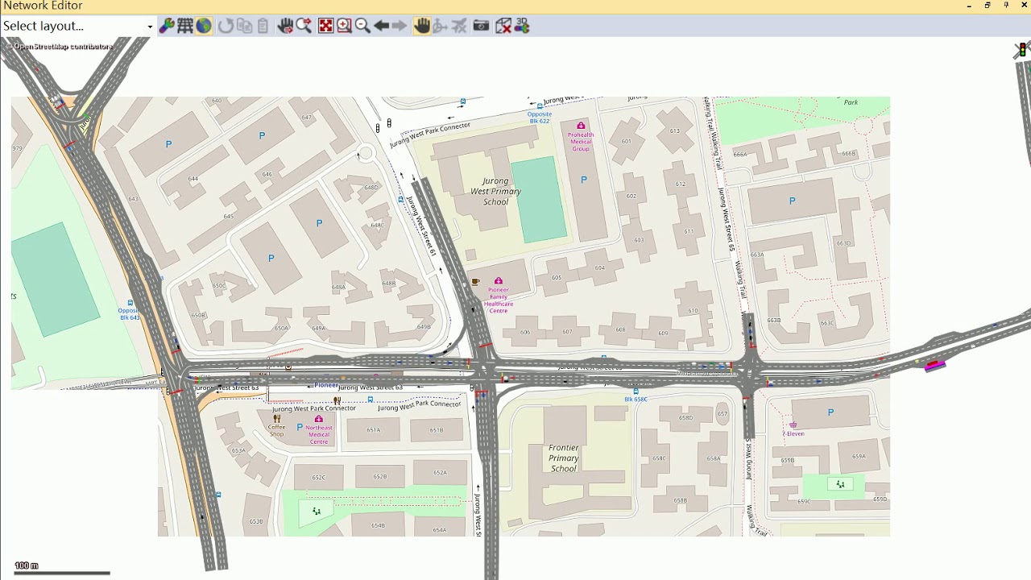1031x580 pixels.
Task: Restore the Network Editor window size
Action: point(988,6)
